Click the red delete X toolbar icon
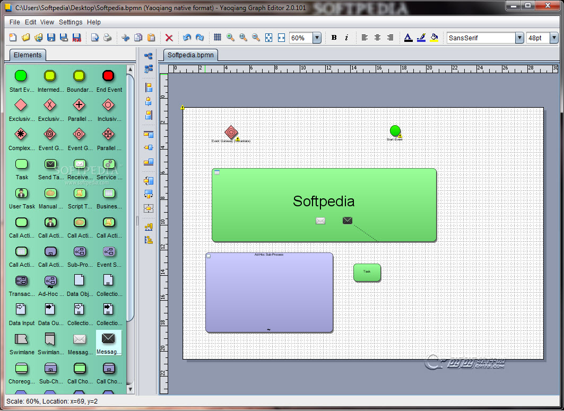 (x=169, y=38)
